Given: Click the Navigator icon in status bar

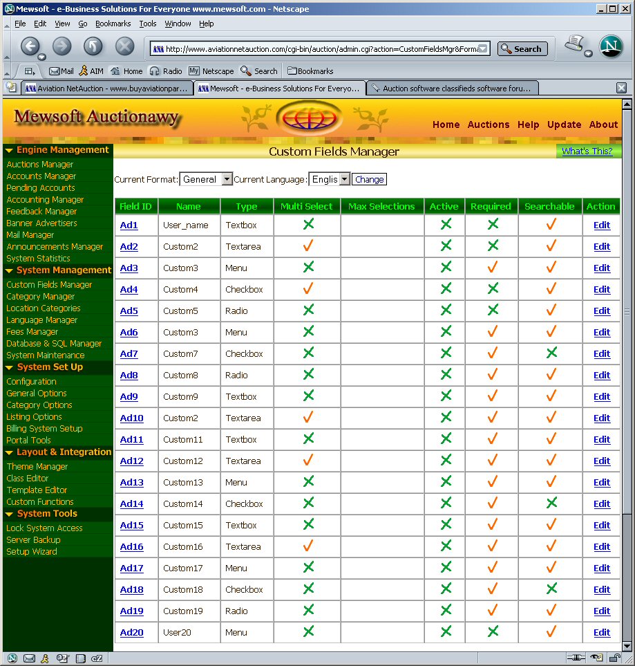Looking at the screenshot, I should (12, 658).
